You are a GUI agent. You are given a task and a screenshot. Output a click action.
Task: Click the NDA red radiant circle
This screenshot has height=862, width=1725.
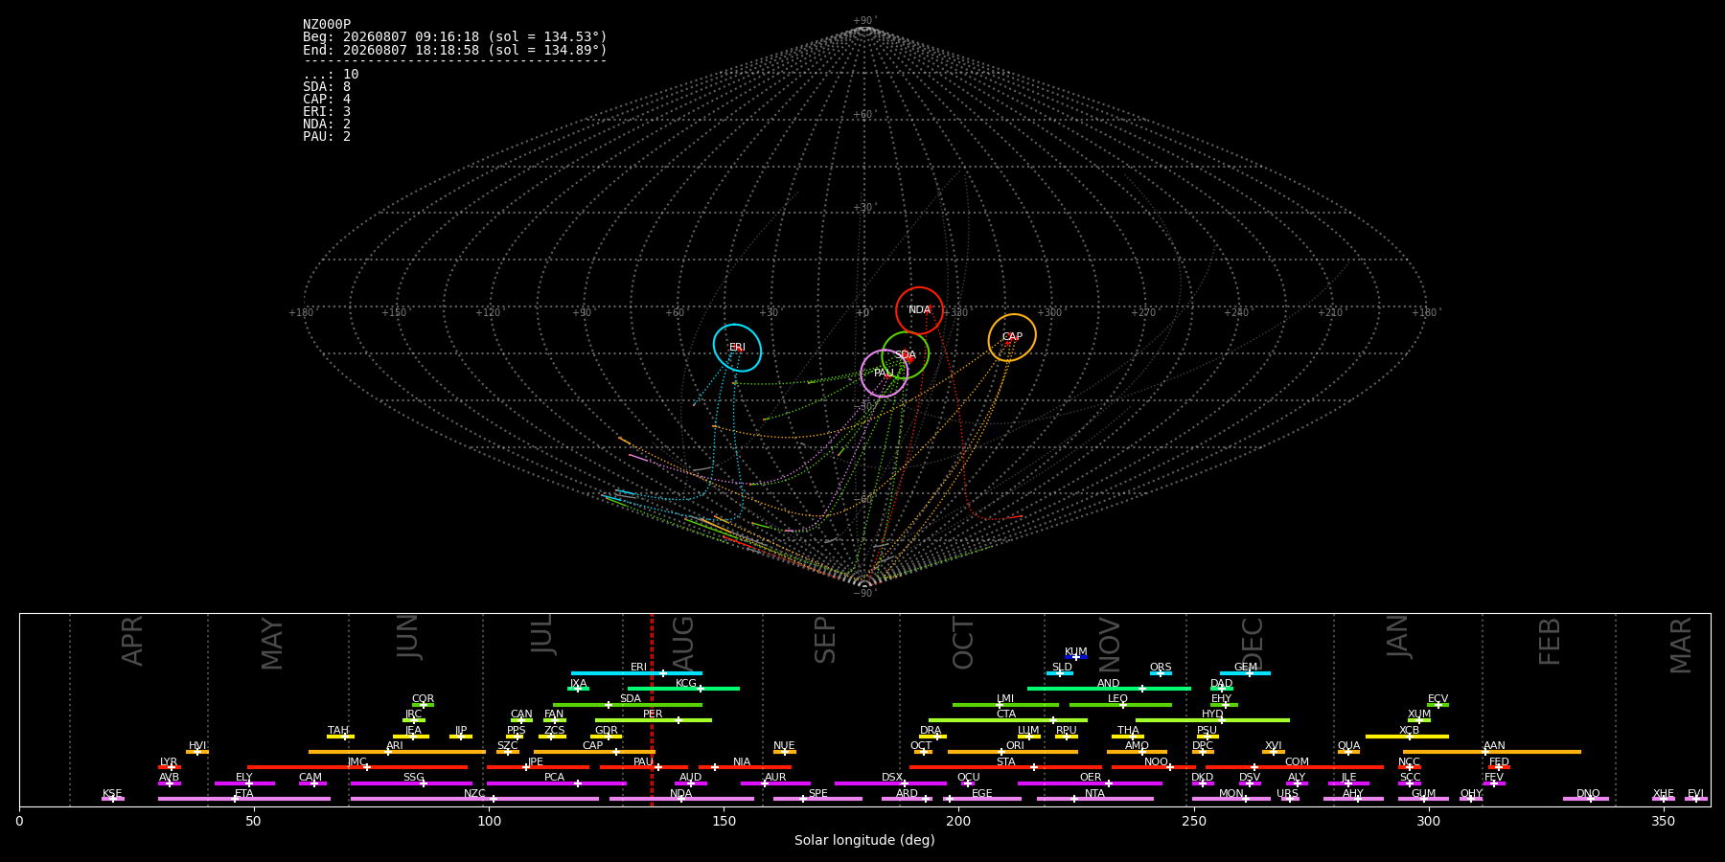tap(919, 310)
